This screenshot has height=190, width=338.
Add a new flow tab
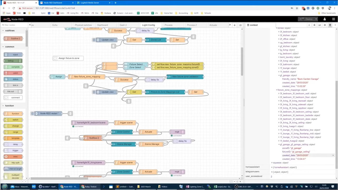[x=234, y=25]
